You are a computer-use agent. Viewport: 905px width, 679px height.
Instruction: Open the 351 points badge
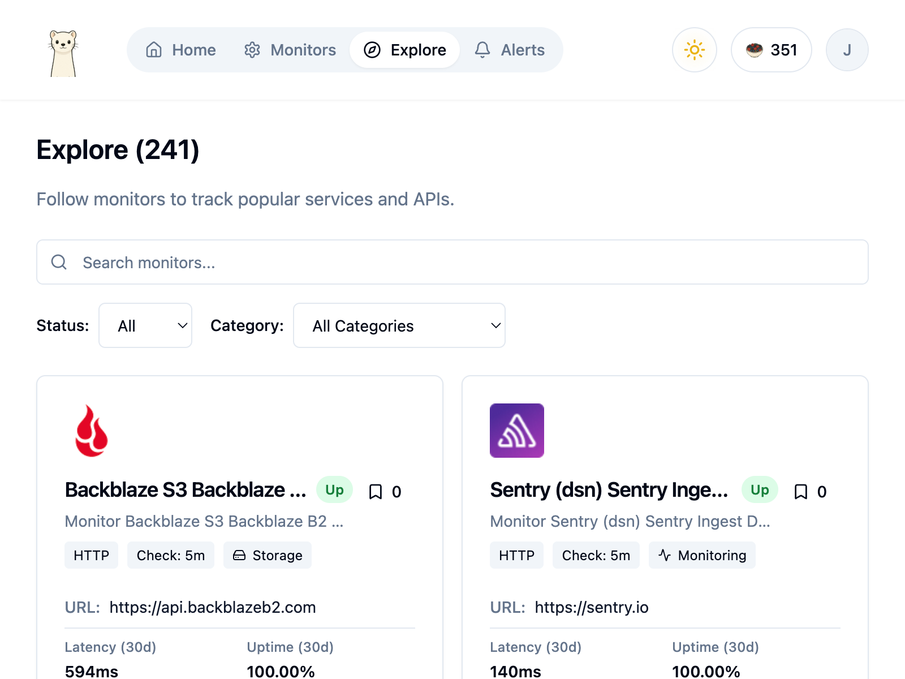click(771, 50)
